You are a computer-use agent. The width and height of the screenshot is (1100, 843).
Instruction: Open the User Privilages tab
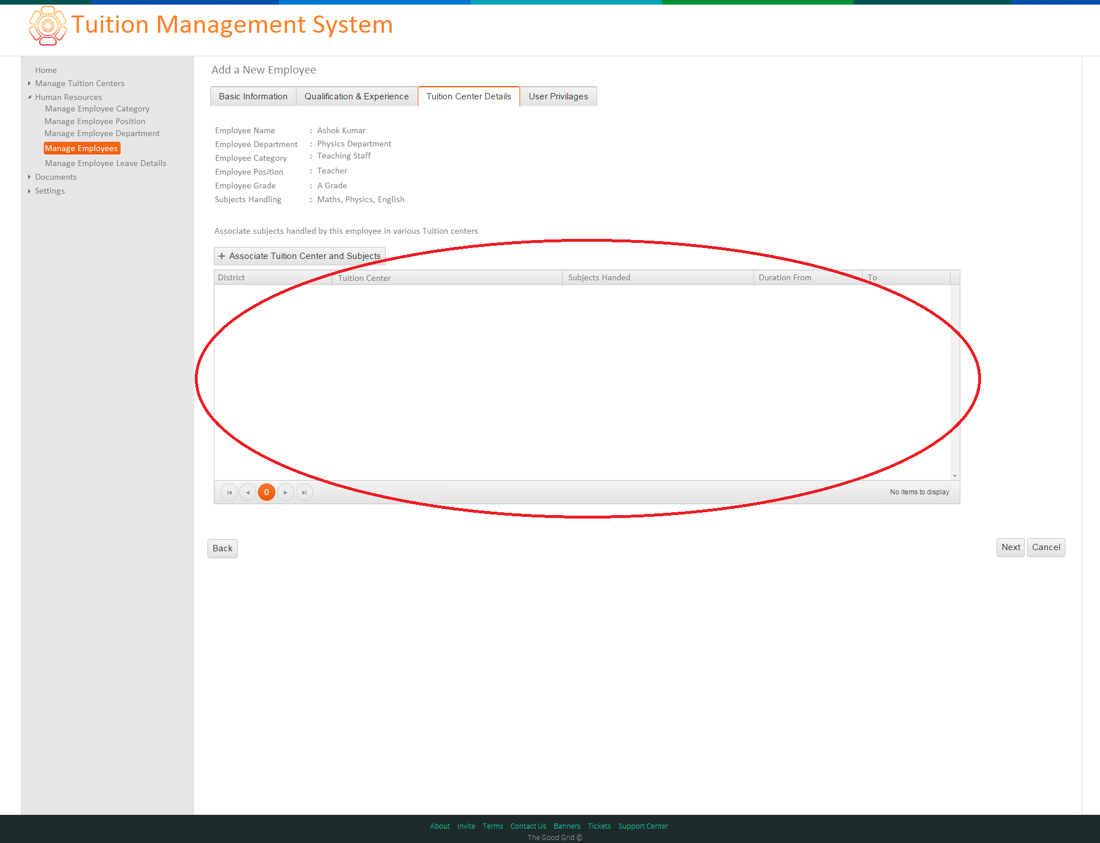pyautogui.click(x=559, y=96)
